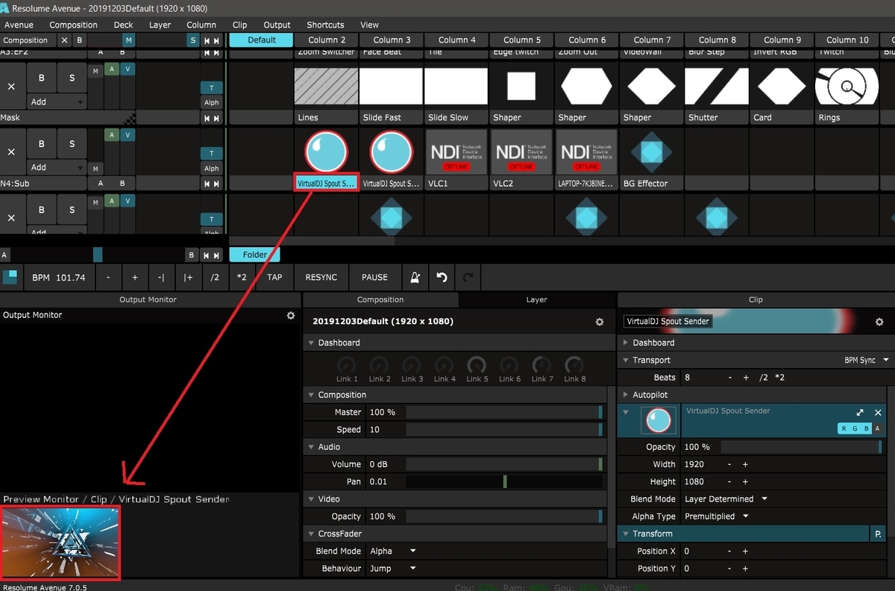Open the Shortcuts menu
Viewport: 895px width, 591px height.
325,25
